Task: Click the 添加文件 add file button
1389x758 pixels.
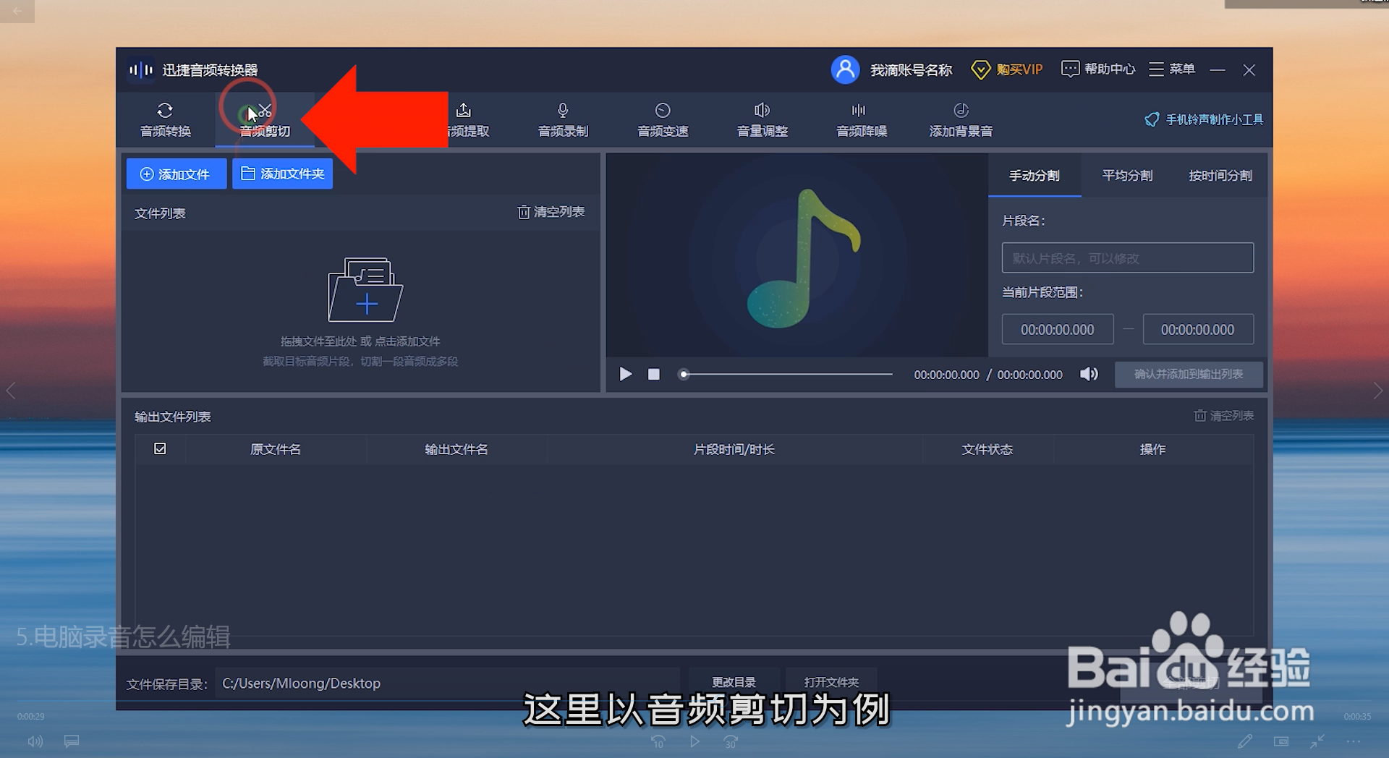Action: tap(176, 174)
